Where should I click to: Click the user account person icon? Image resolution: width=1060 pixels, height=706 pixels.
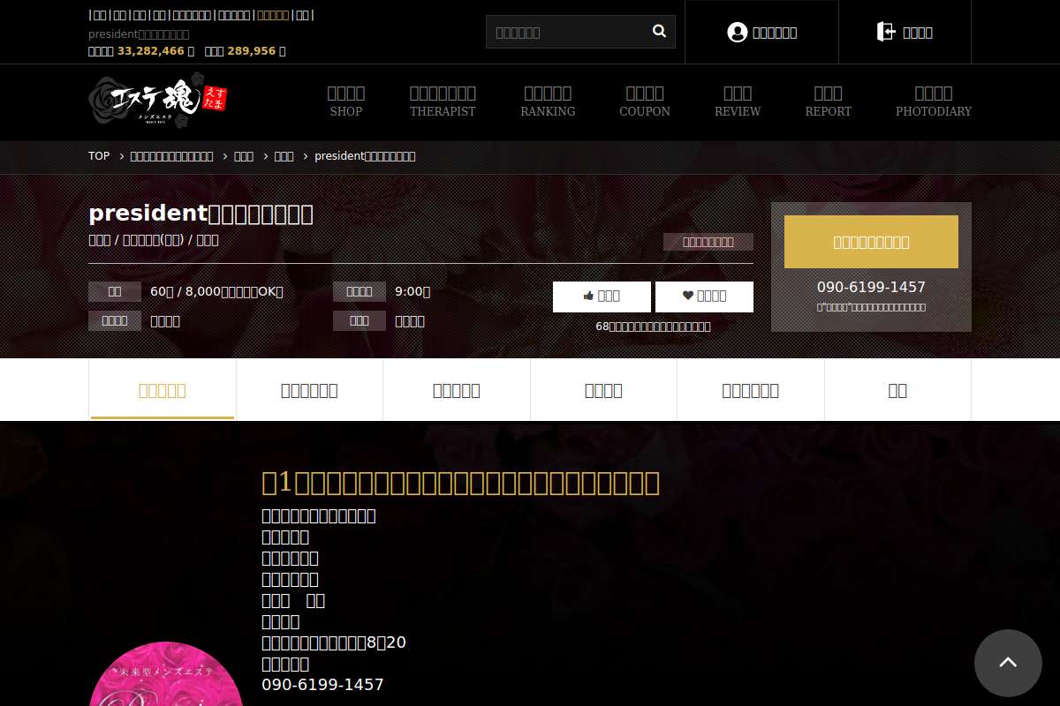737,33
